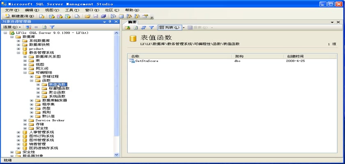Expand the 存储过程 folder

coord(32,77)
